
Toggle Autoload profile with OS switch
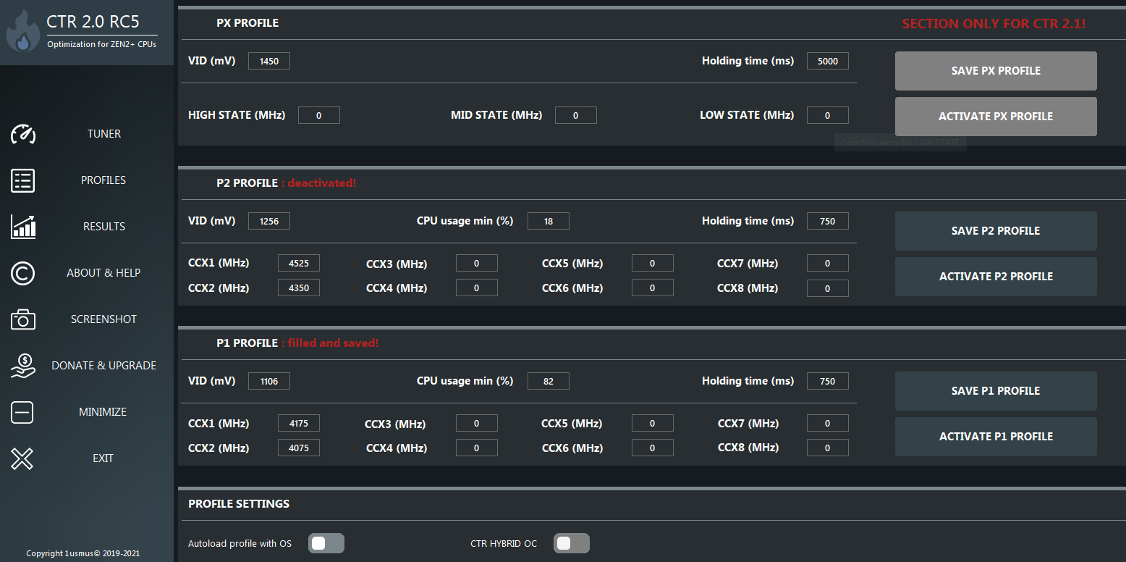(326, 543)
